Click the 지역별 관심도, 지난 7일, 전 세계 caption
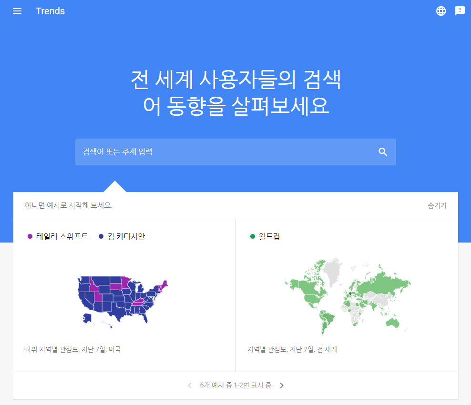This screenshot has height=405, width=471. coord(292,349)
